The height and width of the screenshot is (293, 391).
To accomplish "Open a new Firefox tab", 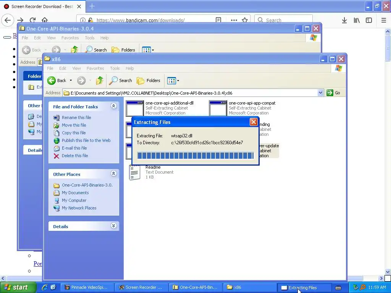I will [x=92, y=6].
